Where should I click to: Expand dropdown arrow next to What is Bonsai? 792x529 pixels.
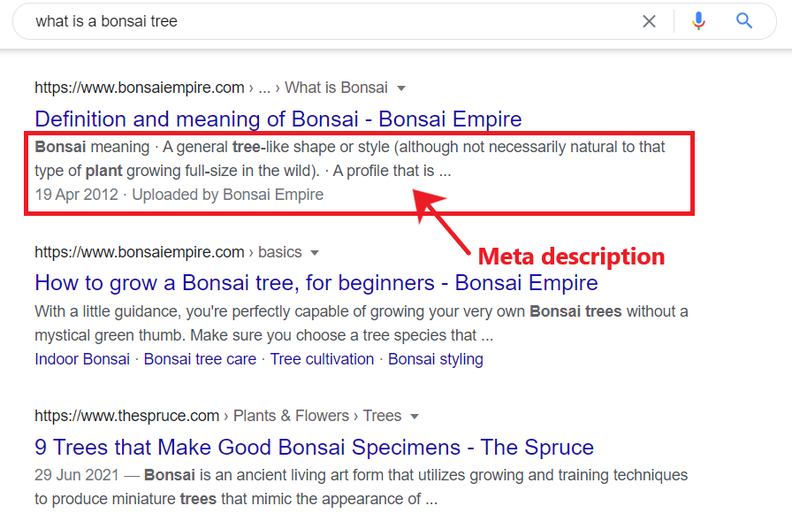(401, 88)
